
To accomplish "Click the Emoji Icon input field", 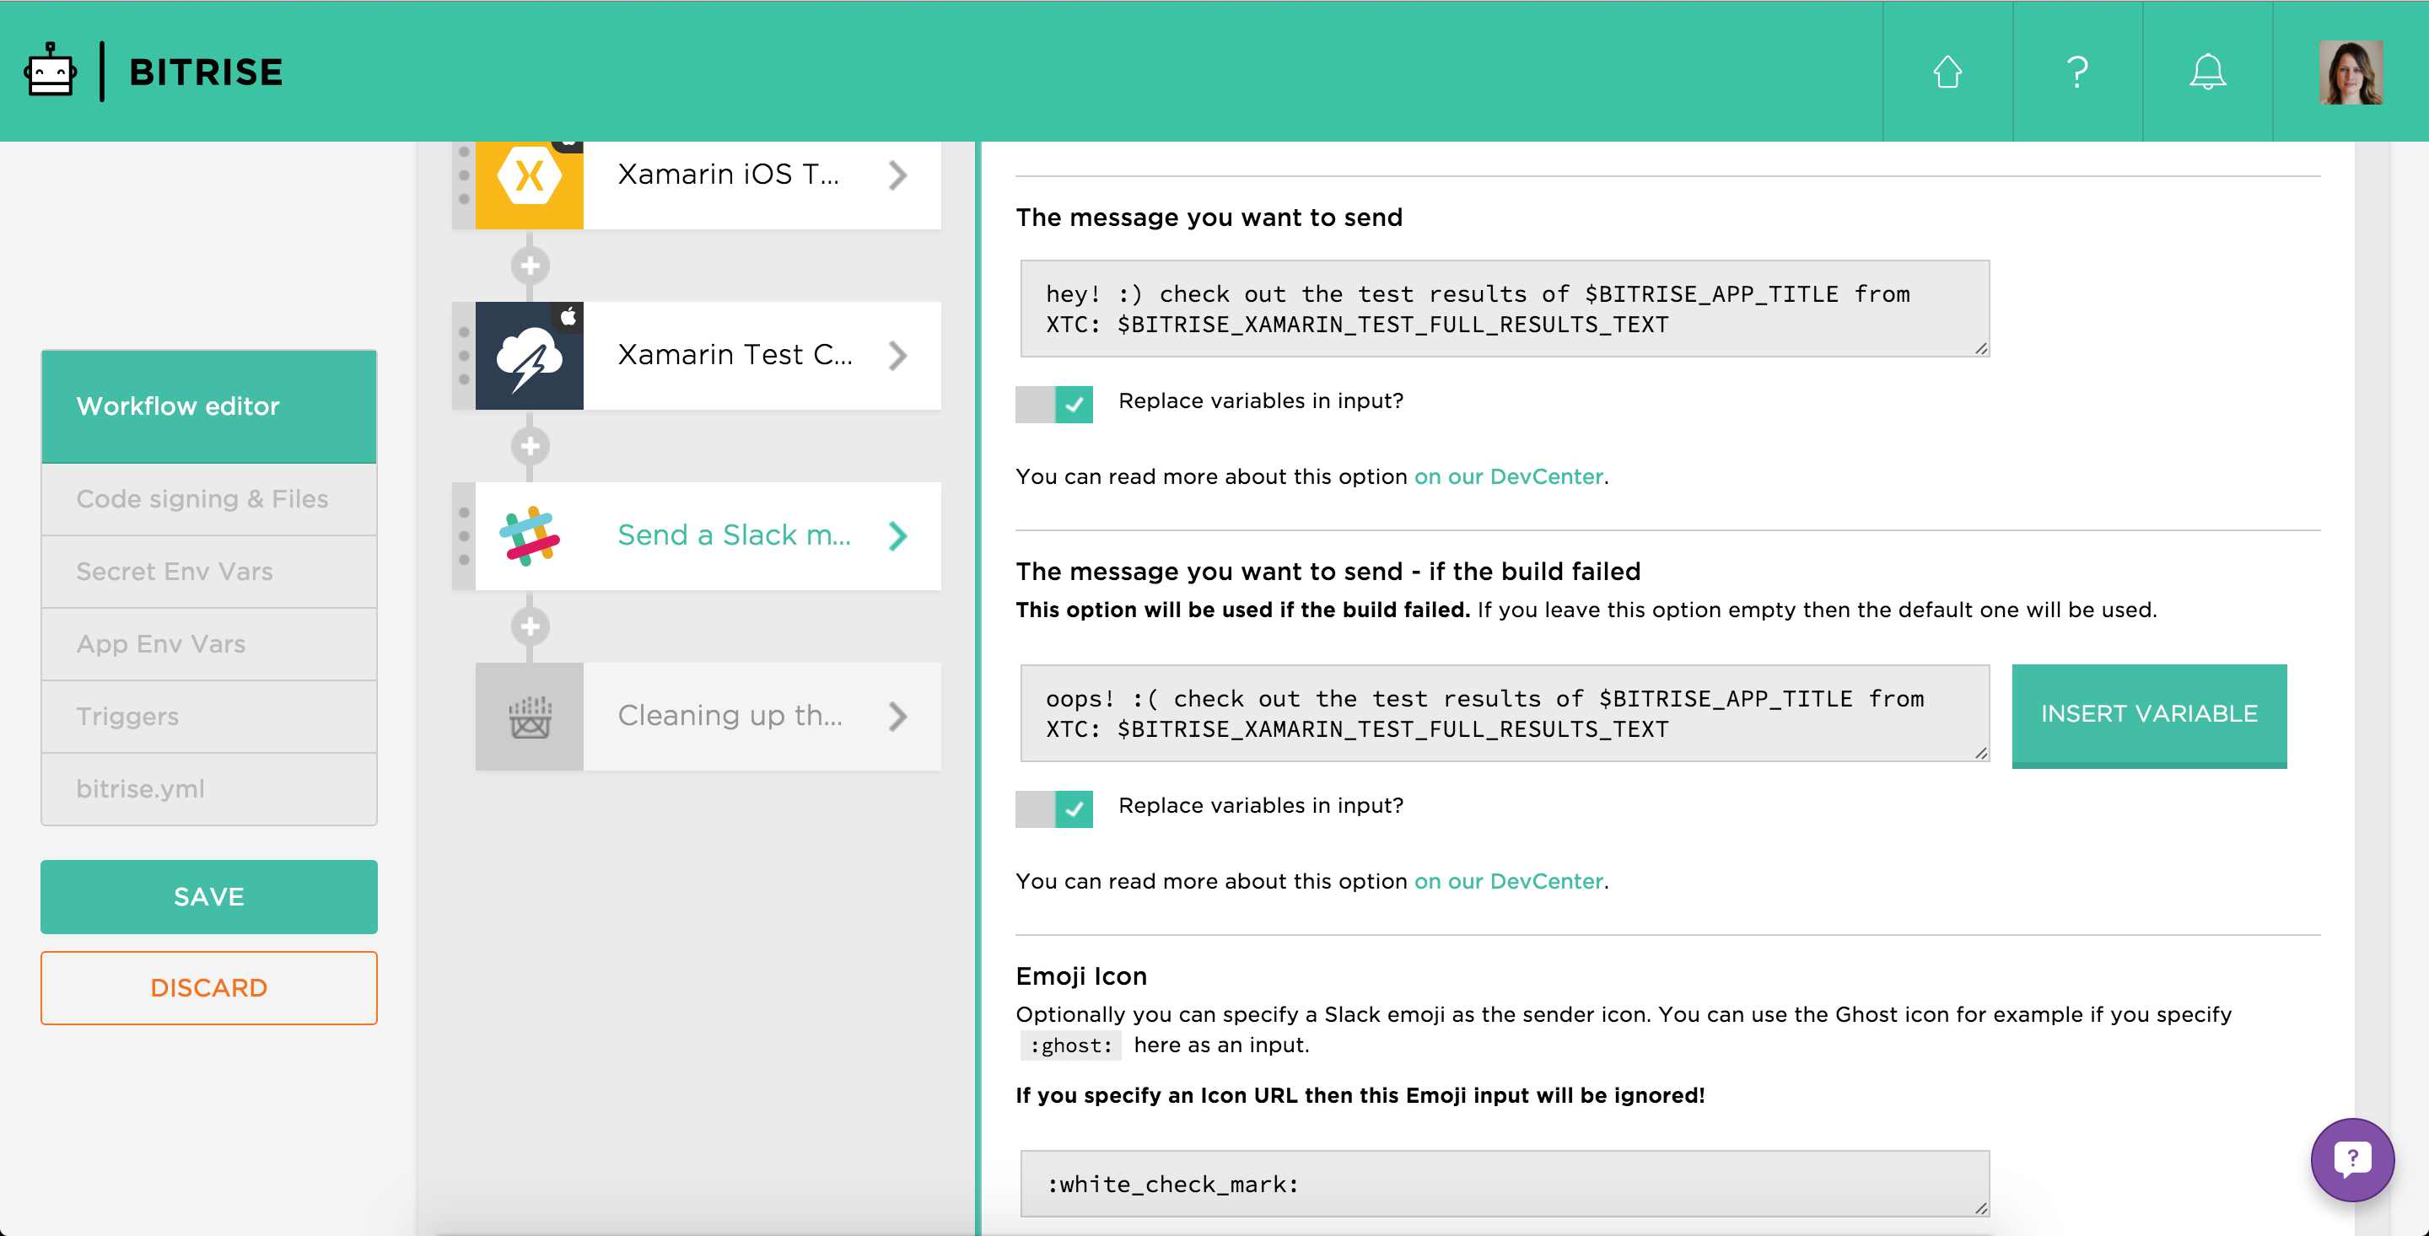I will 1504,1183.
